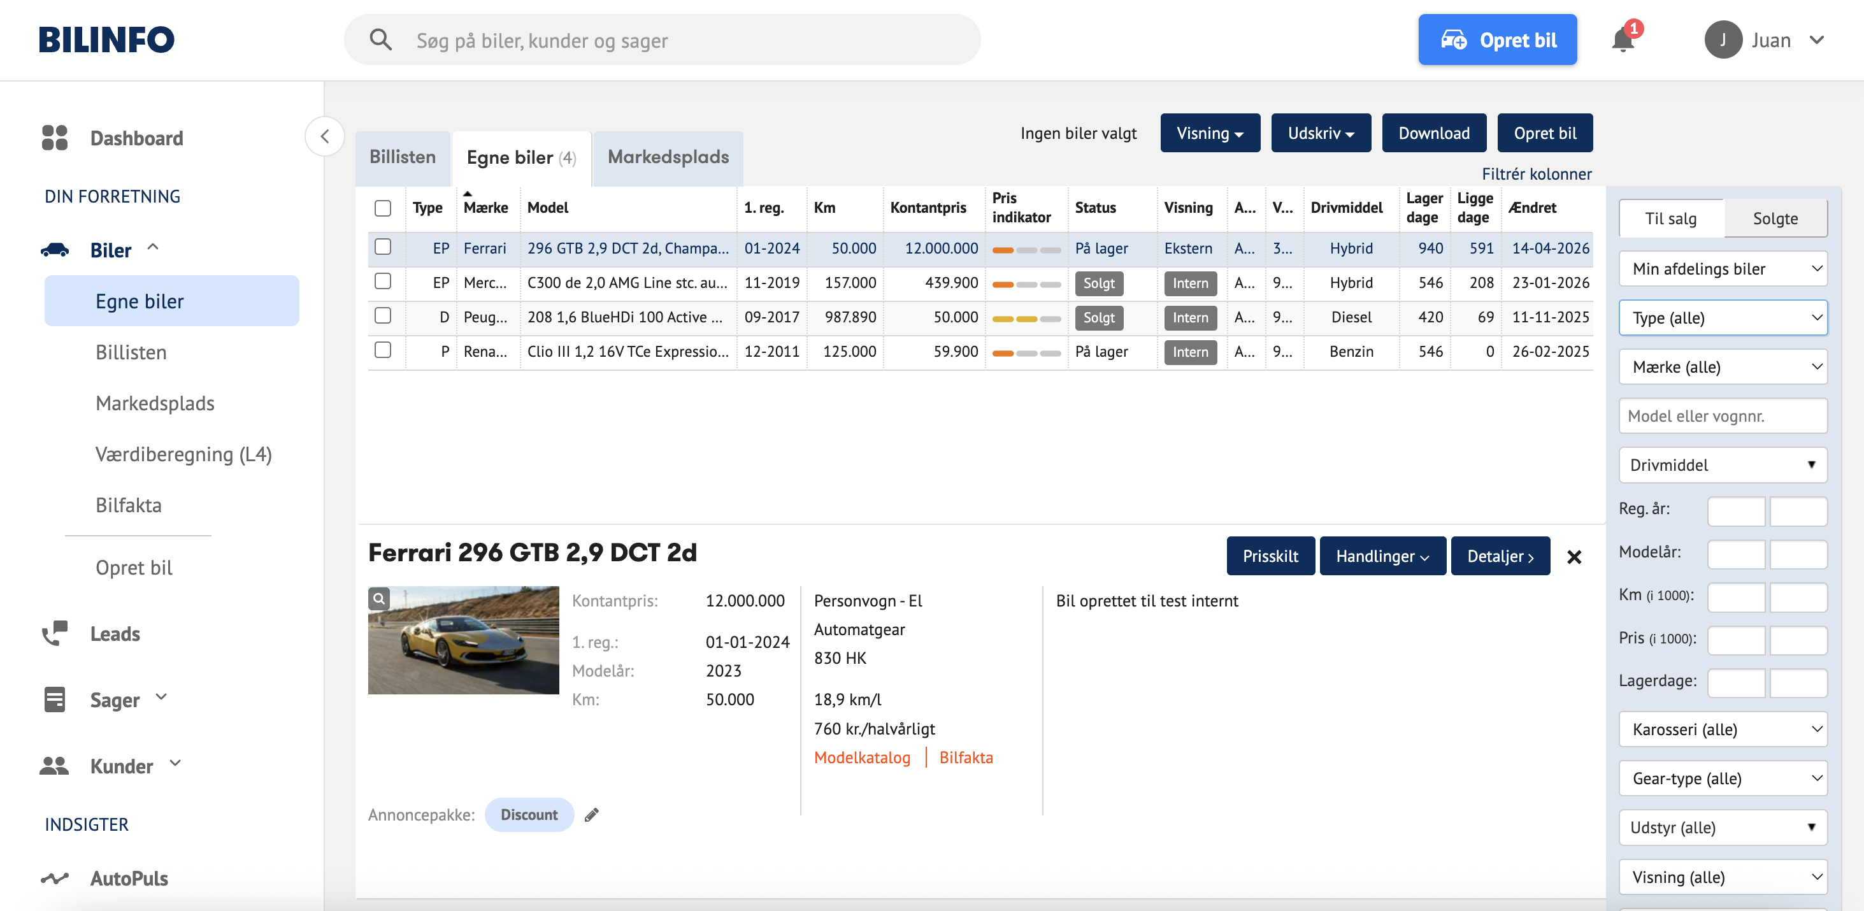
Task: Collapse the Biler sidebar section
Action: [153, 247]
